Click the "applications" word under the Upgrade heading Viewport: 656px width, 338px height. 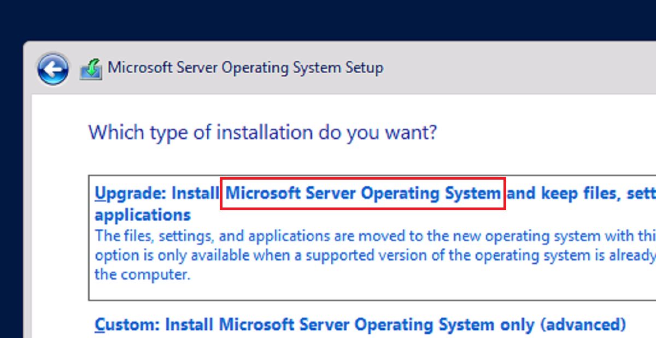pos(143,215)
